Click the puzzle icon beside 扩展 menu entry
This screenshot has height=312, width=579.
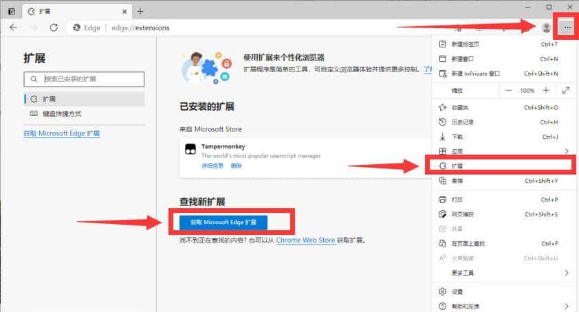tap(442, 166)
